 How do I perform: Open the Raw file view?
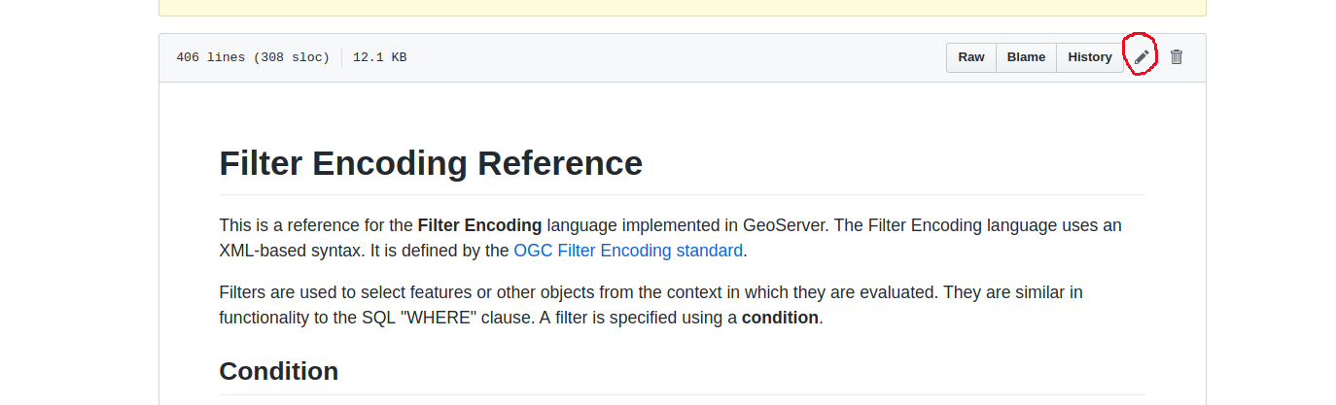(x=971, y=57)
